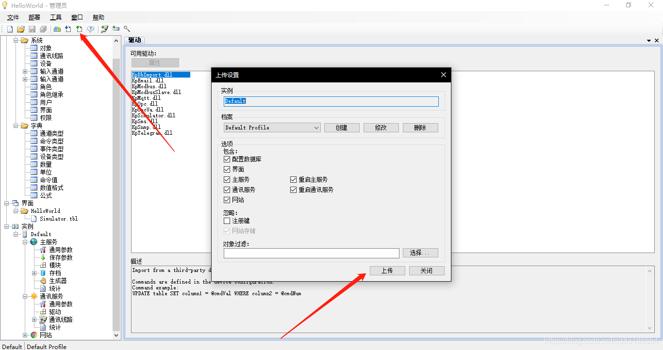Select KpTelegram.dll in driver list
Screen dimensions: 663x350
[x=152, y=133]
